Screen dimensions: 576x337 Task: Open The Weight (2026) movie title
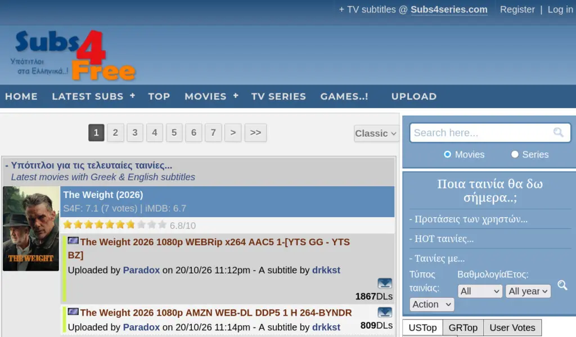point(103,195)
